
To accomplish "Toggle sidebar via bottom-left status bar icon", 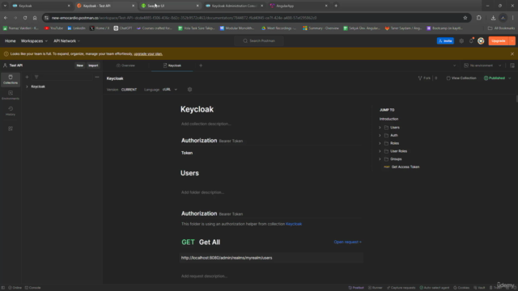I will tap(3, 288).
